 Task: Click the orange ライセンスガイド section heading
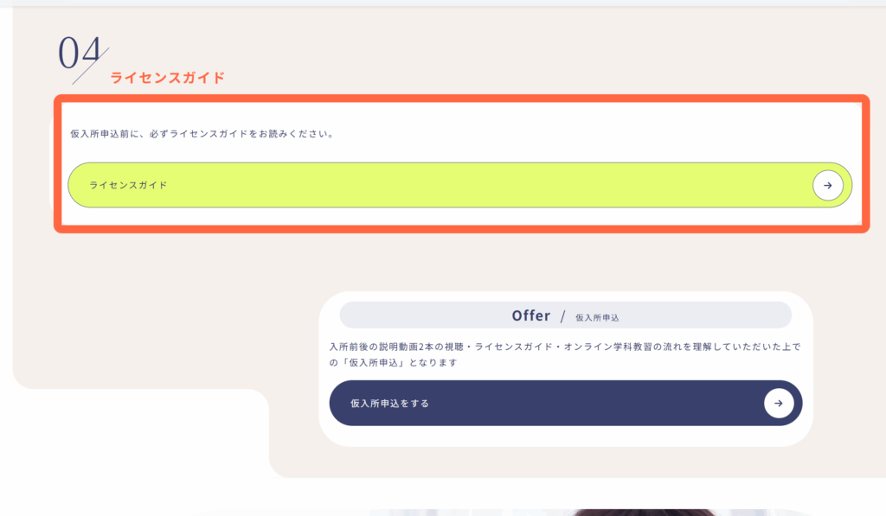(167, 78)
